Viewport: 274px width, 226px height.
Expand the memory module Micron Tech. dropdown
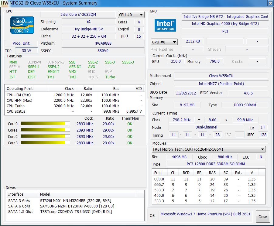(209, 149)
